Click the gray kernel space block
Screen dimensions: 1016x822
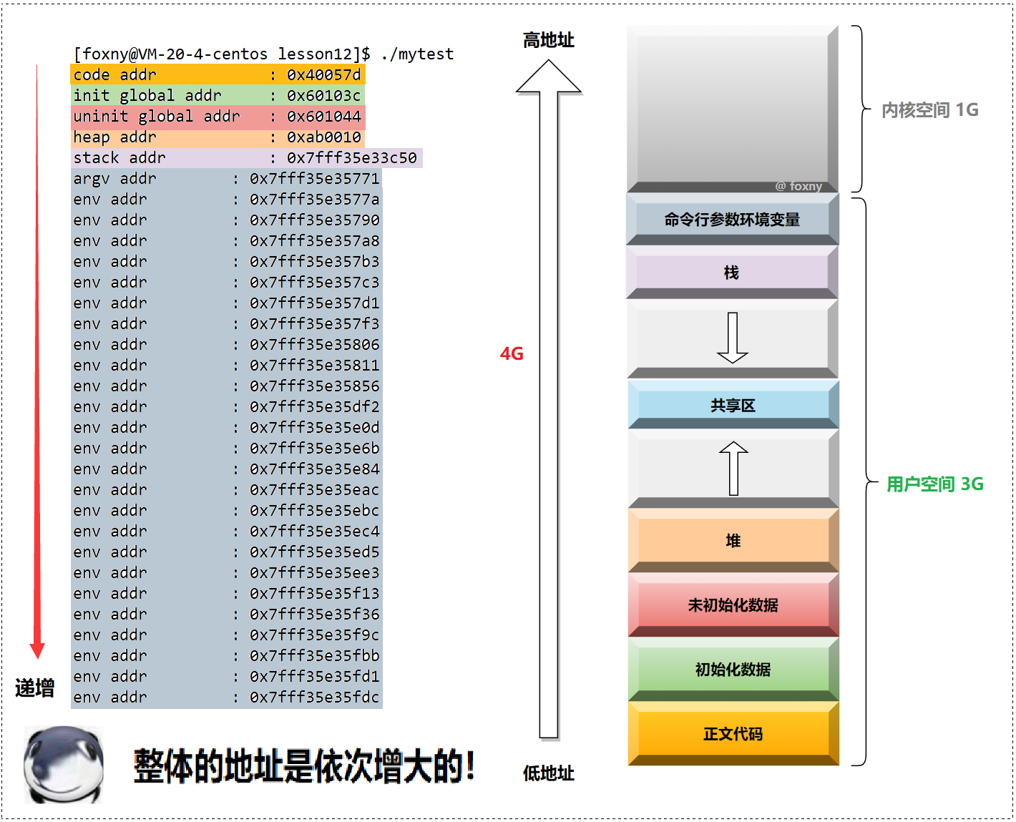click(733, 109)
